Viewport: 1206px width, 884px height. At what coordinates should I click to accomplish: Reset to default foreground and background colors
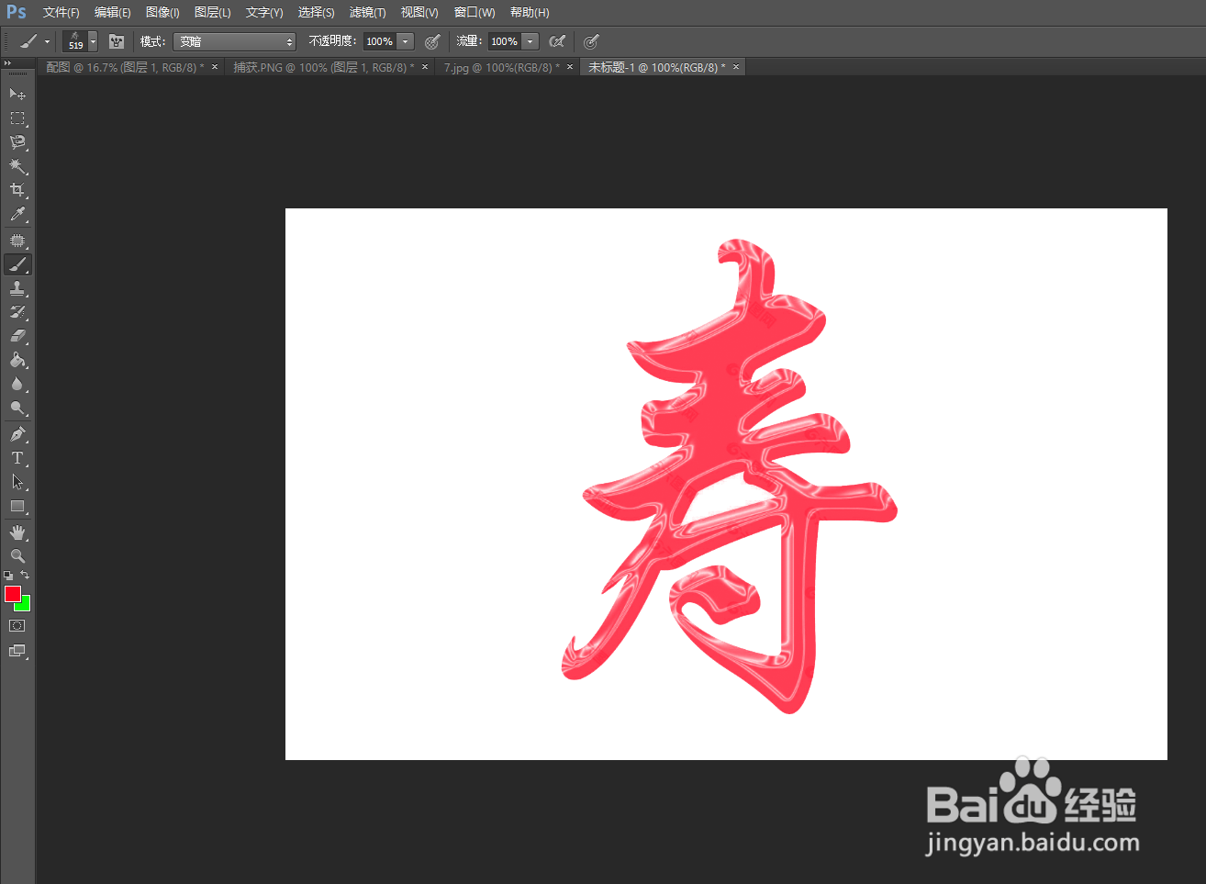(x=8, y=576)
